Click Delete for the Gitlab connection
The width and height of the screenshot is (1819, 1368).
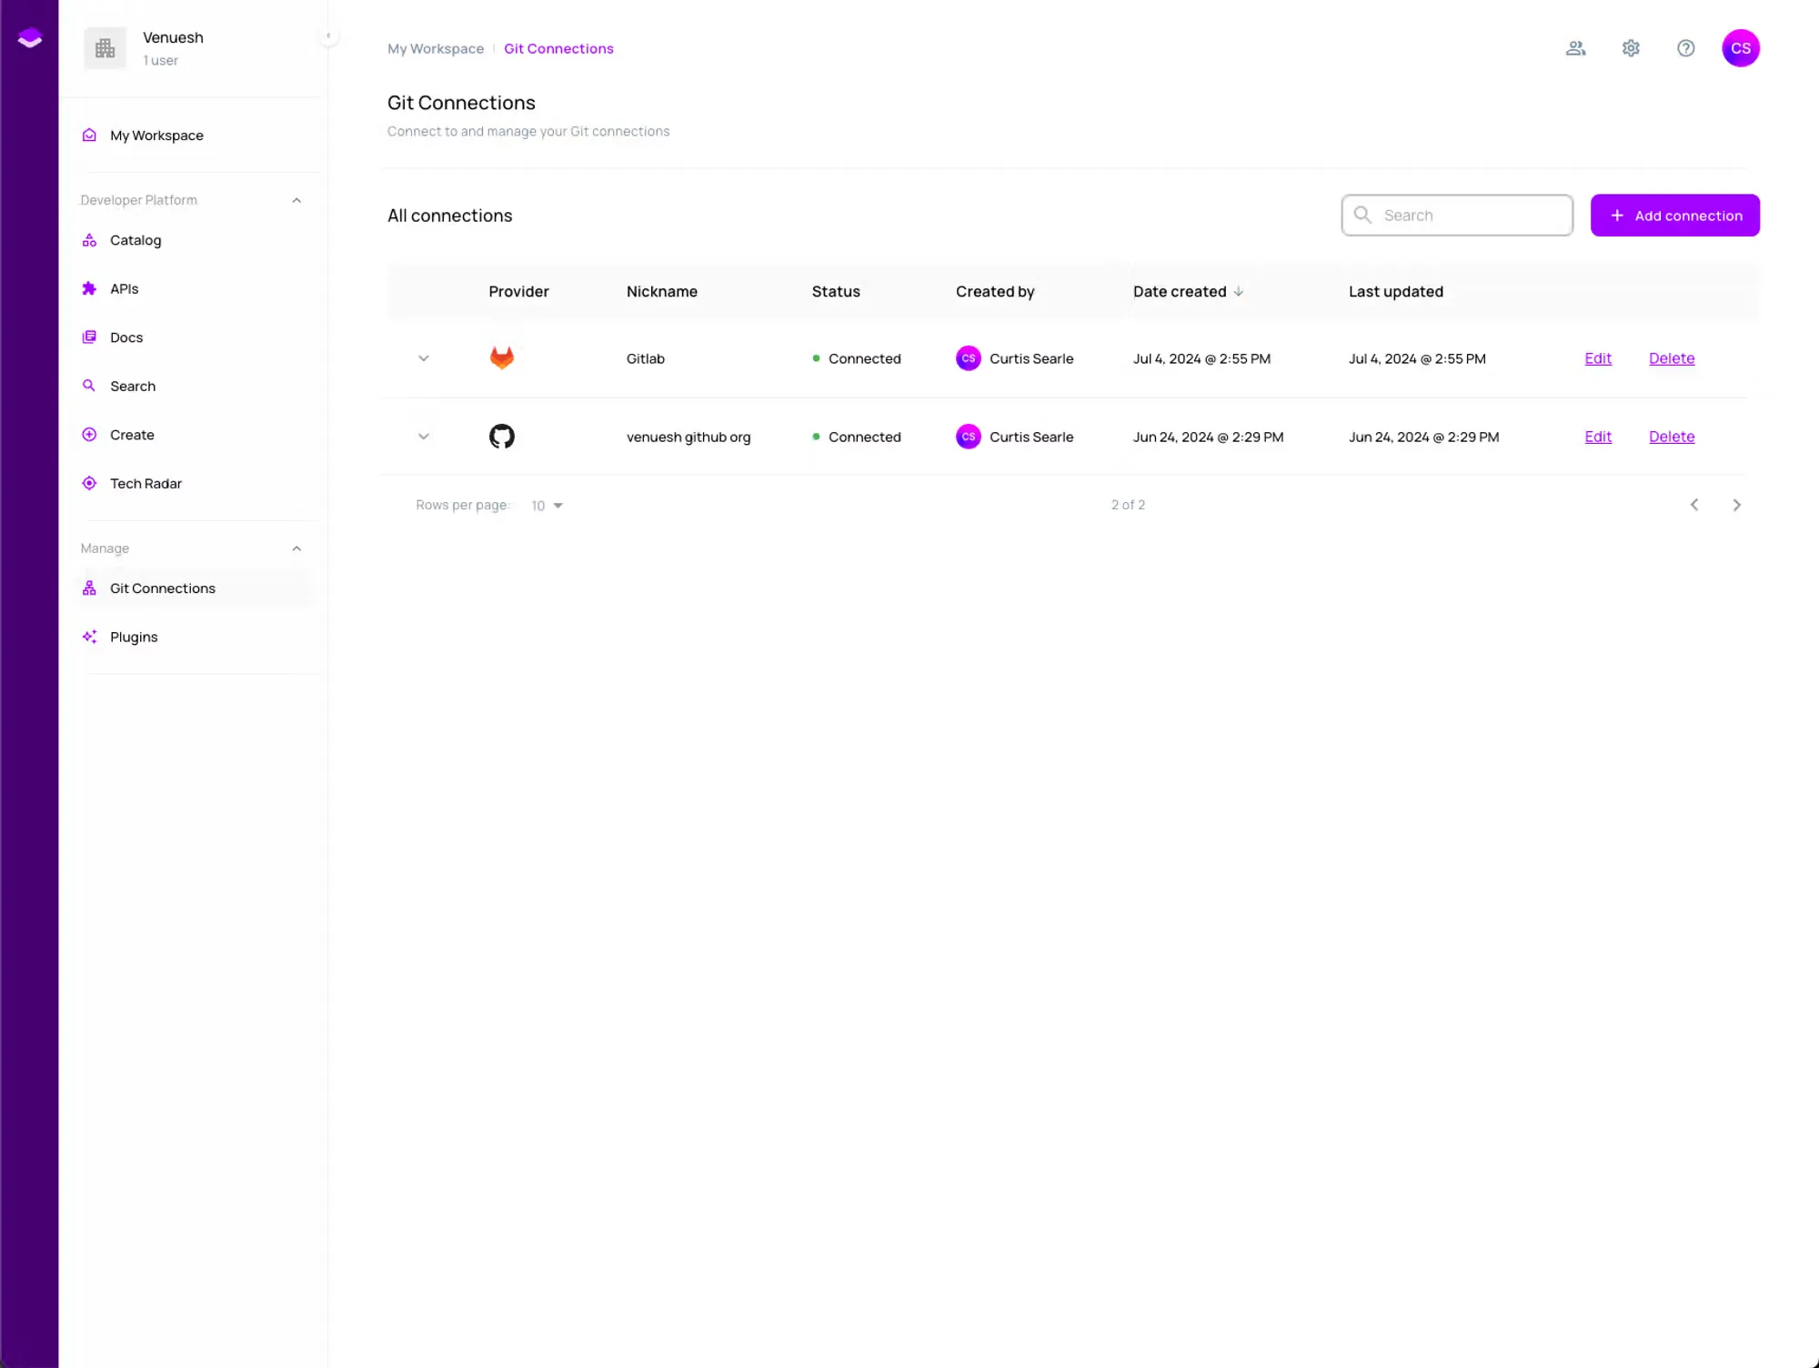click(x=1671, y=358)
